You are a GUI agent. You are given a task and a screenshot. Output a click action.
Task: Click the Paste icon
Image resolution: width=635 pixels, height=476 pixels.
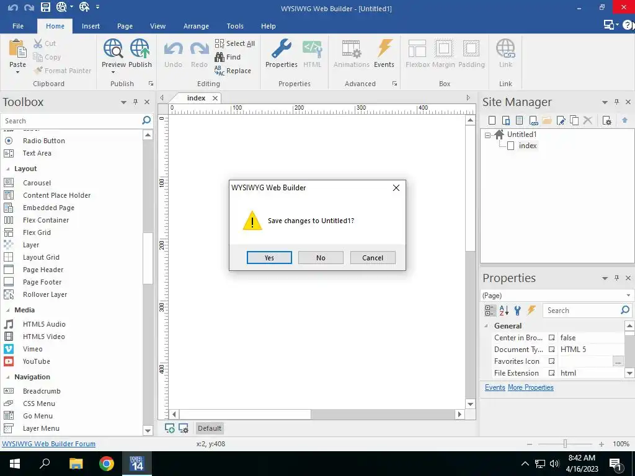point(17,48)
